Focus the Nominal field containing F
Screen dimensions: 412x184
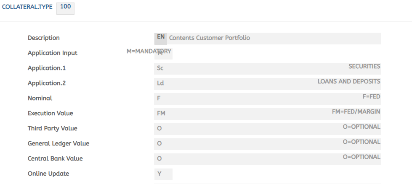pyautogui.click(x=253, y=98)
